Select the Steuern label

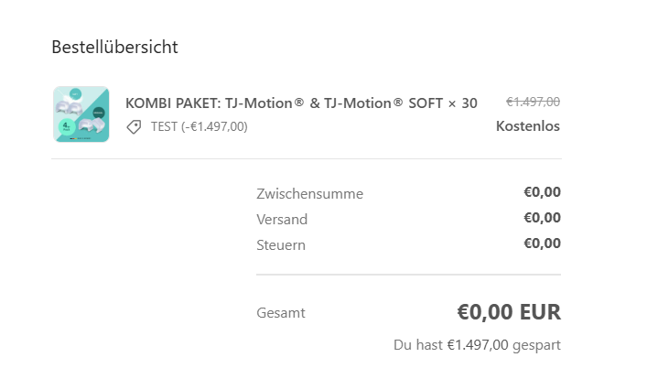pyautogui.click(x=281, y=245)
